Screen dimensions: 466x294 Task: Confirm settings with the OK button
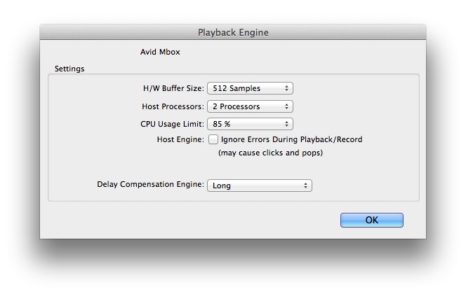tap(372, 220)
